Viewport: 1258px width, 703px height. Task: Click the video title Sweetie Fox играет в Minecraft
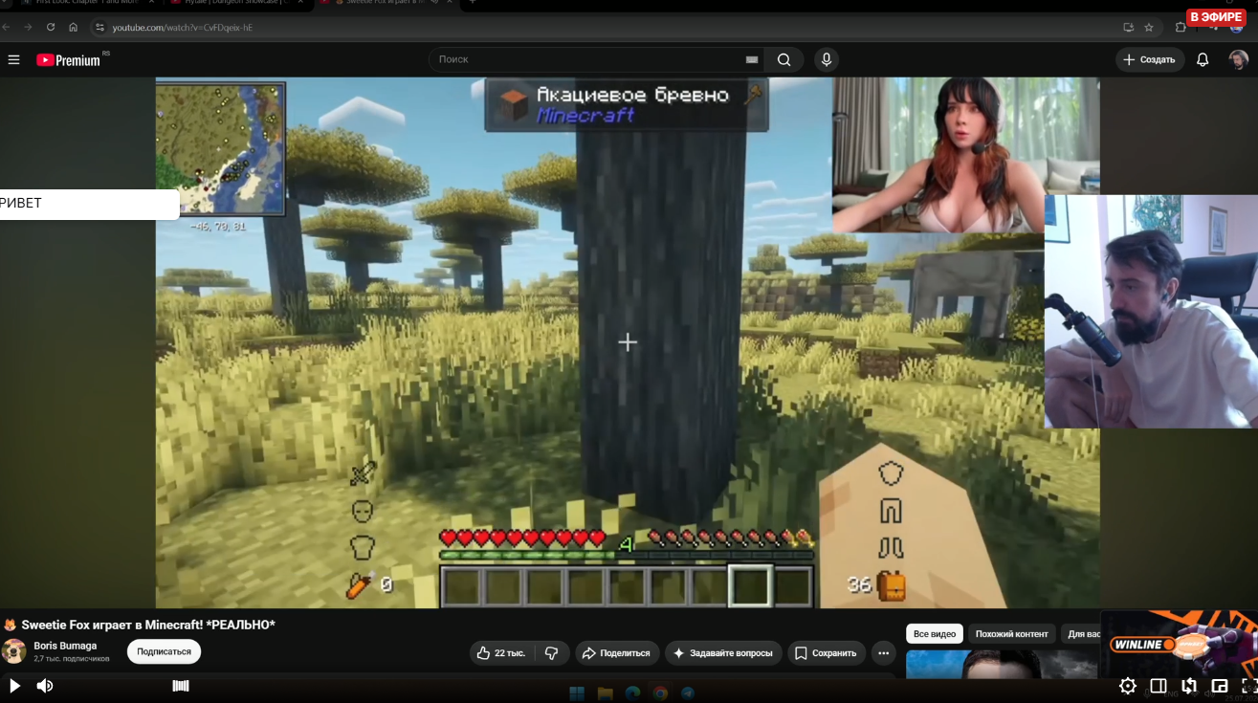148,625
